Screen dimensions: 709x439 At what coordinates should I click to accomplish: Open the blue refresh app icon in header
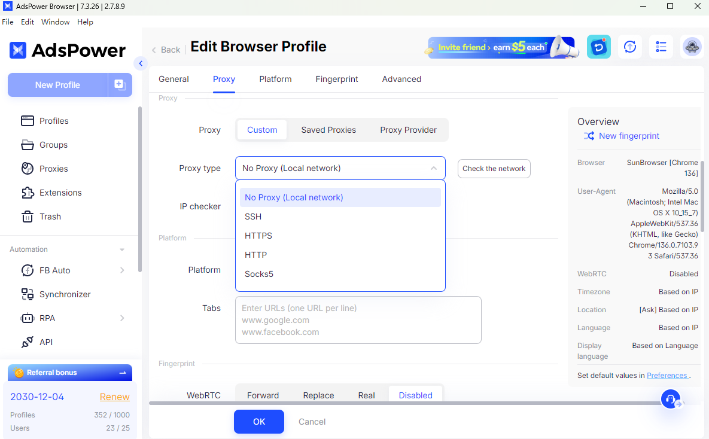click(599, 47)
